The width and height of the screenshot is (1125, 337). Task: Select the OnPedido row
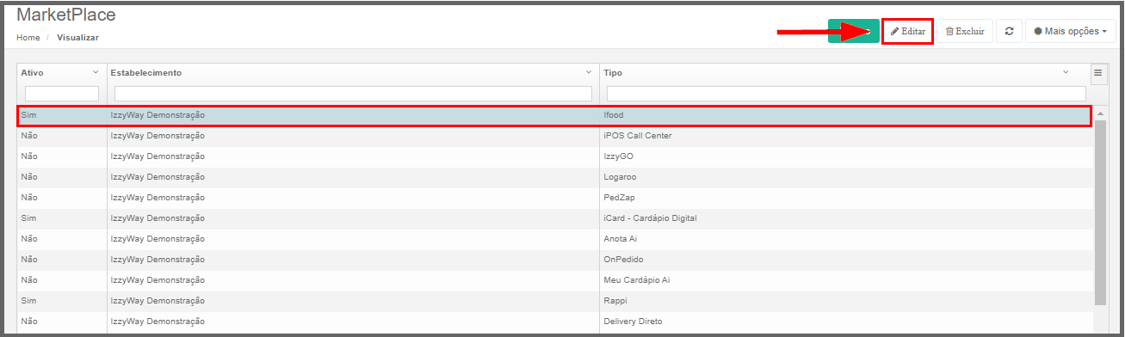555,260
